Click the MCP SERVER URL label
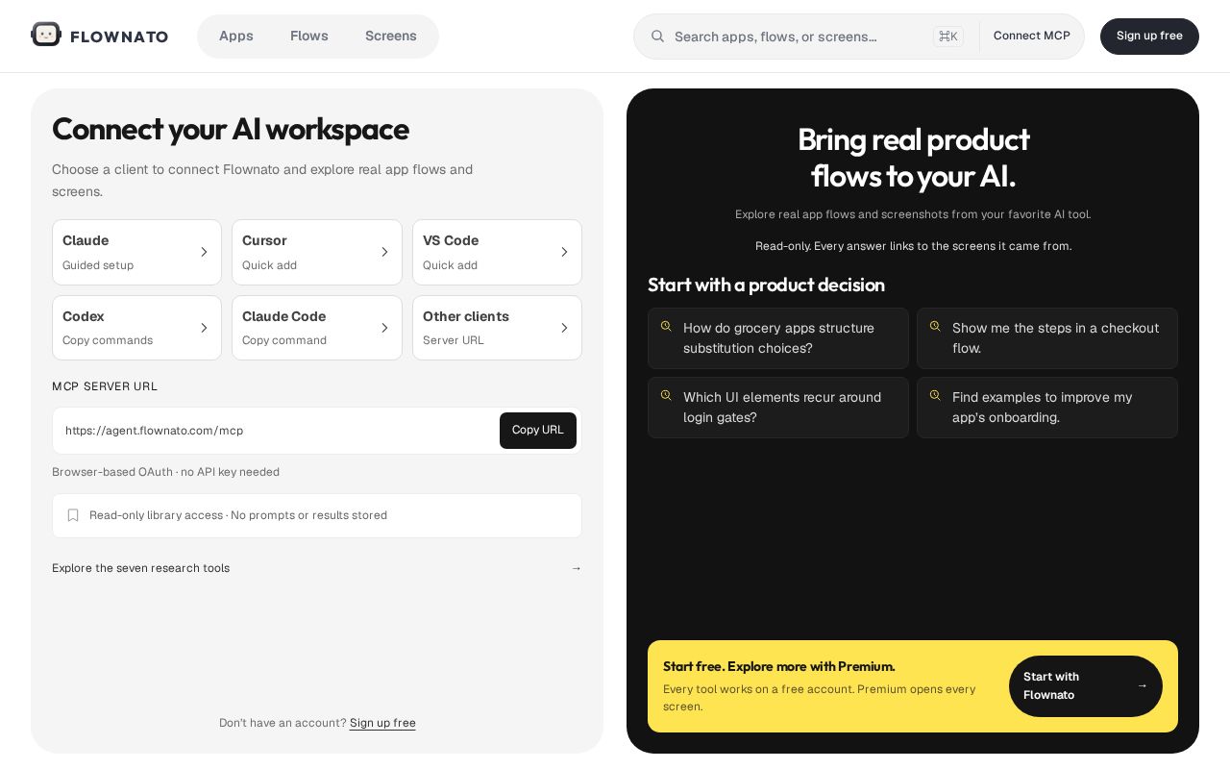Image resolution: width=1230 pixels, height=769 pixels. (x=105, y=386)
